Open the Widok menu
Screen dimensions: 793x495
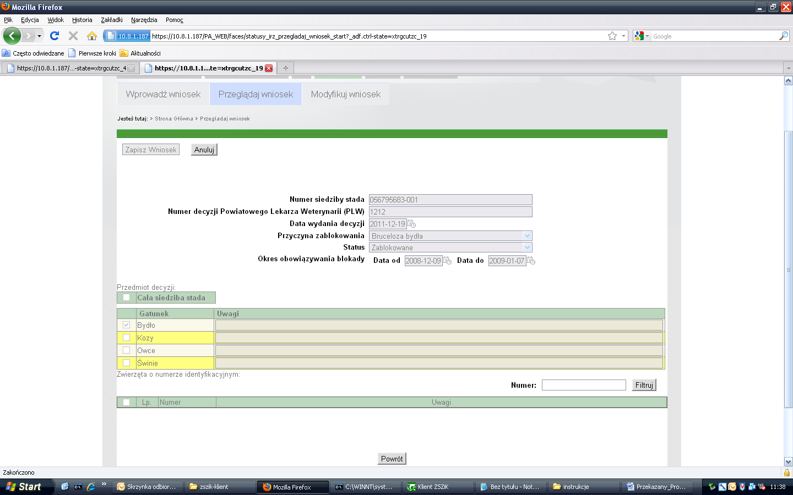[x=56, y=20]
